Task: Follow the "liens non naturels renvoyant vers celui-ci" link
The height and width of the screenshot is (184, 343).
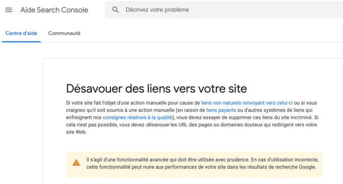Action: pos(247,102)
